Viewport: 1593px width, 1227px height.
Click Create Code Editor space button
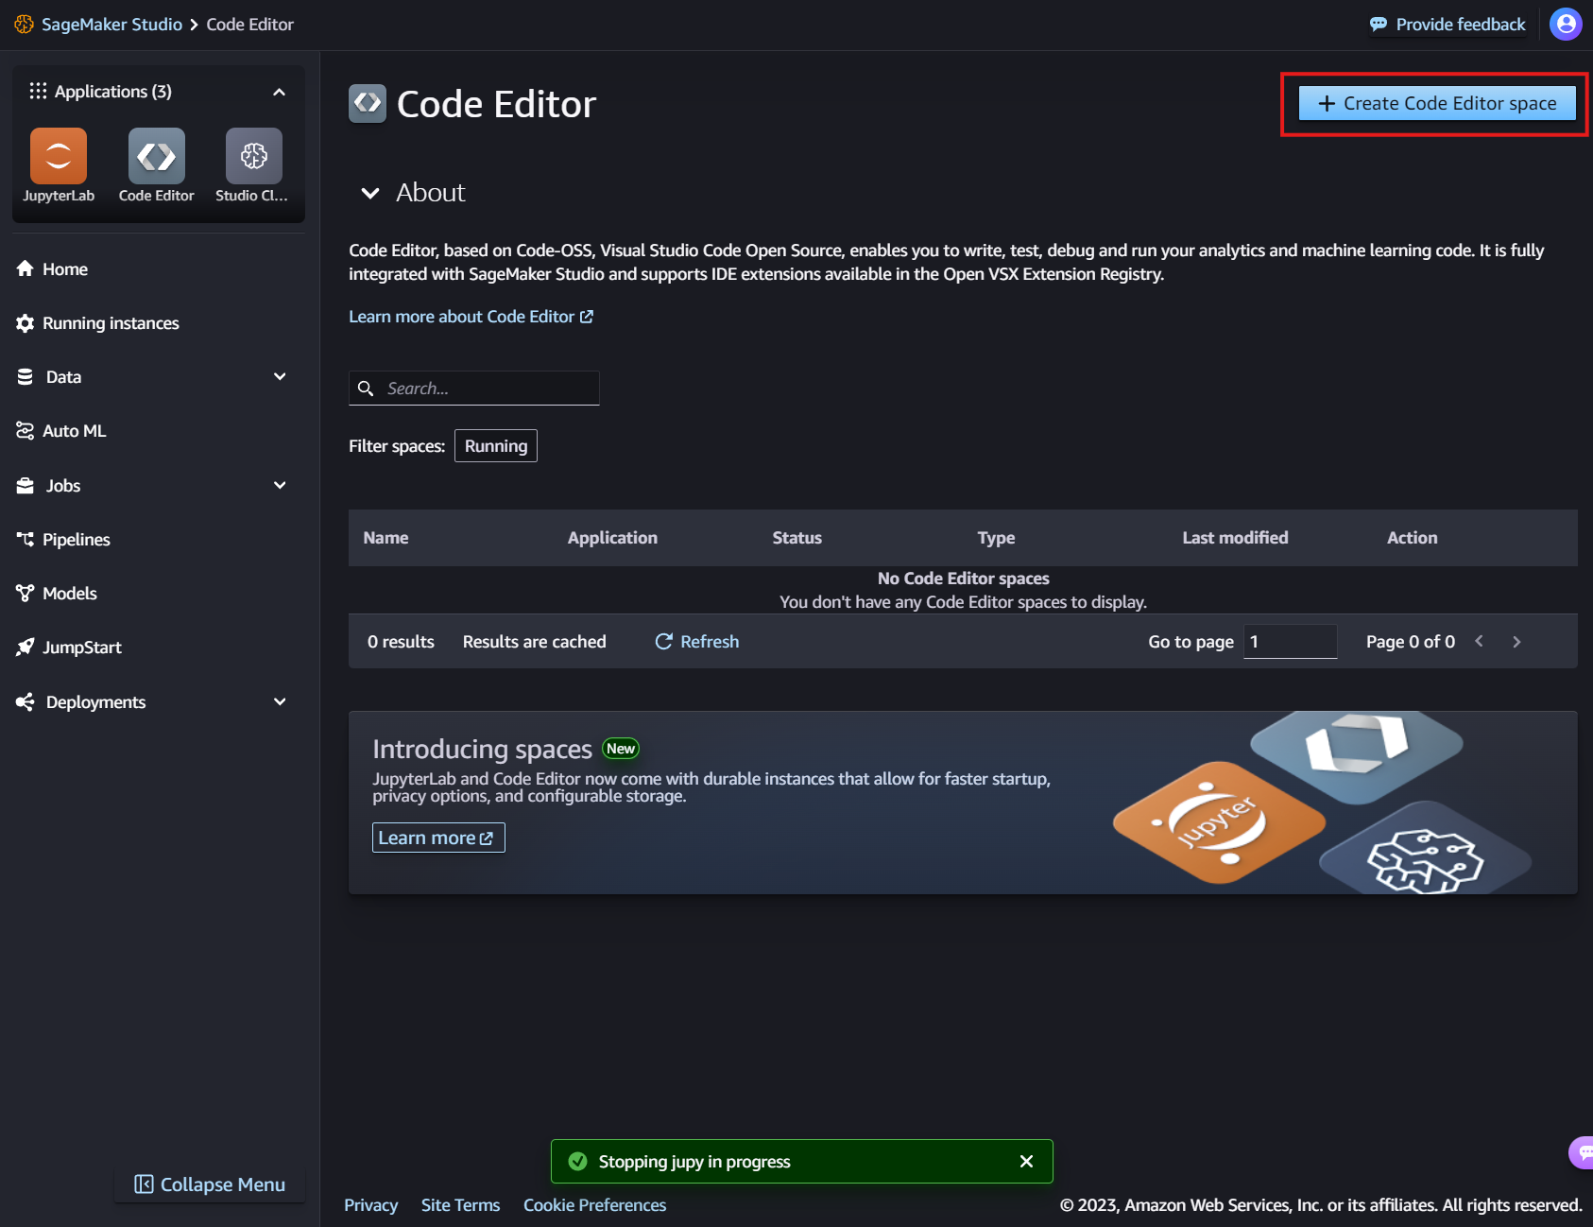1437,103
